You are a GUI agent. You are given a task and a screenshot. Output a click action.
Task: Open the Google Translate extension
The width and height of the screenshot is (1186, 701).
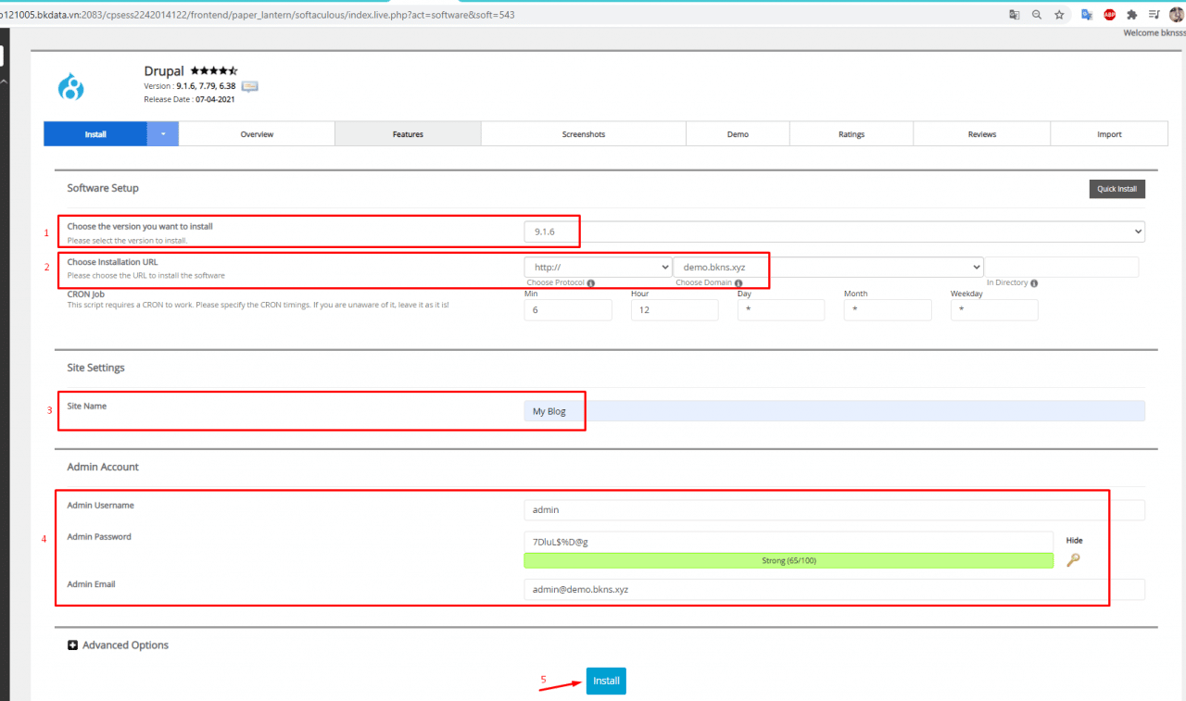(x=1087, y=15)
